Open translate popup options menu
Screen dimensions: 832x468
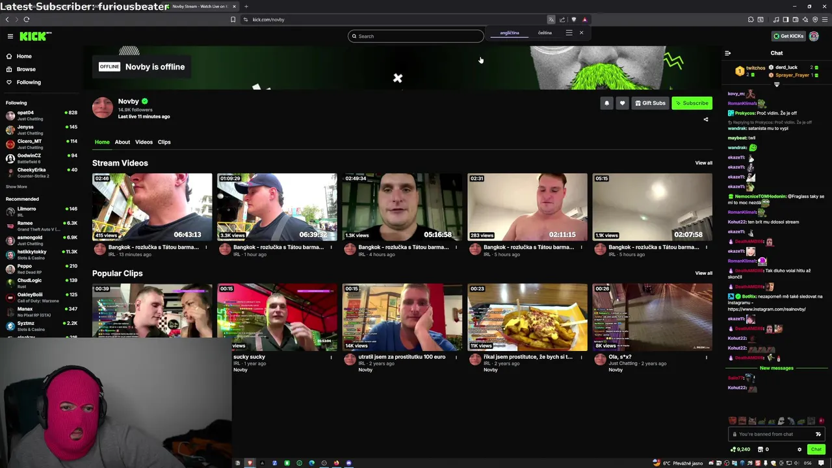[x=569, y=32]
